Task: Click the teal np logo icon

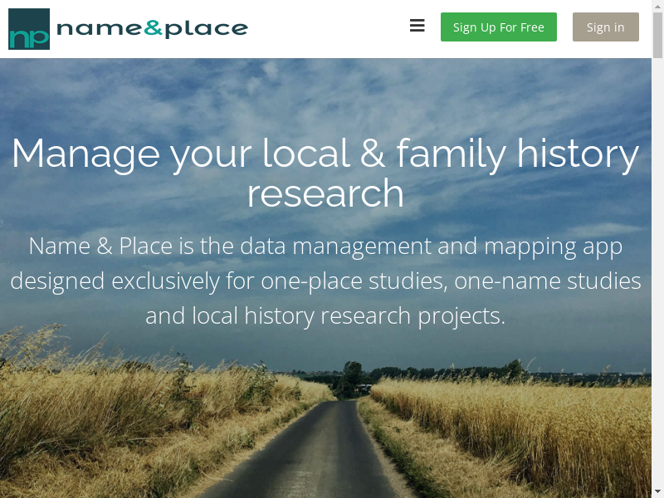Action: click(x=29, y=29)
